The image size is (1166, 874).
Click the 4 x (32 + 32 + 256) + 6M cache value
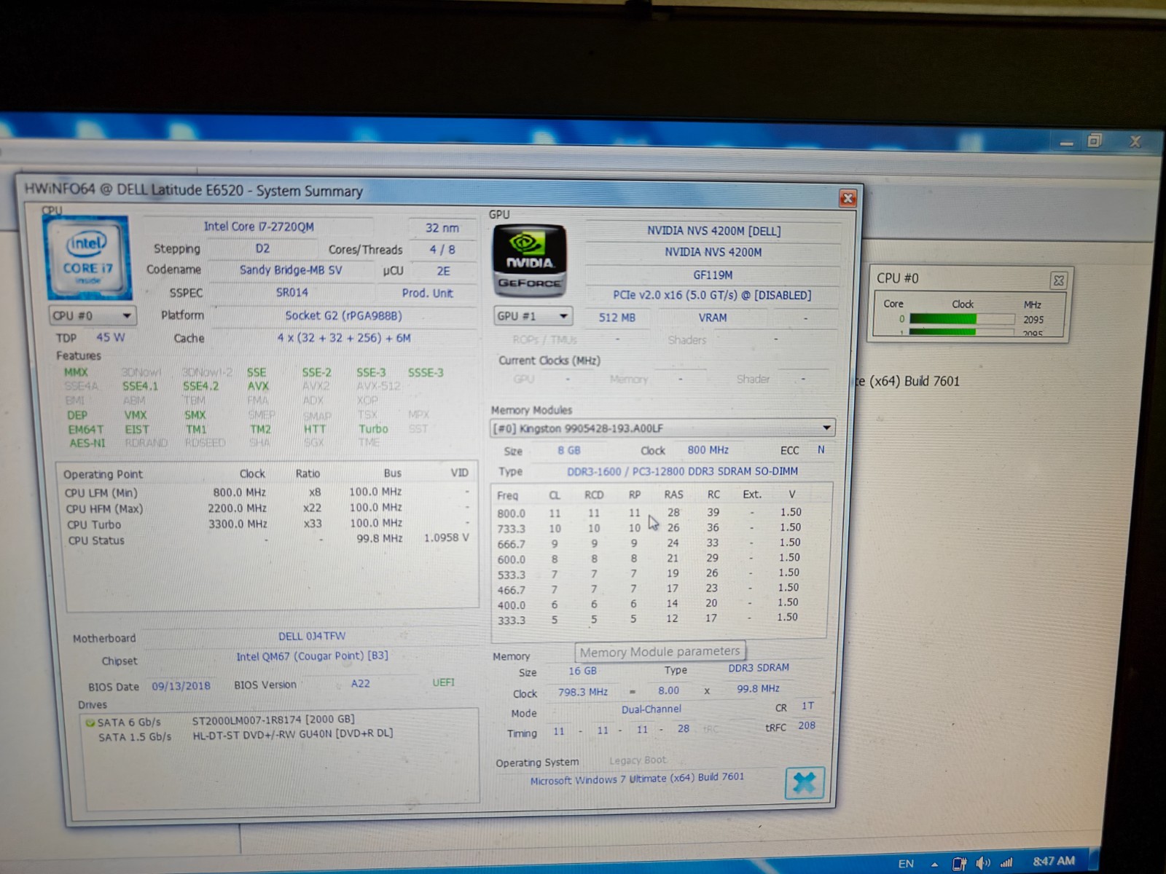point(343,338)
